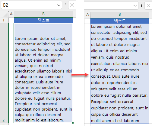Click the three-dot formula bar handle in left window

click(x=65, y=5)
